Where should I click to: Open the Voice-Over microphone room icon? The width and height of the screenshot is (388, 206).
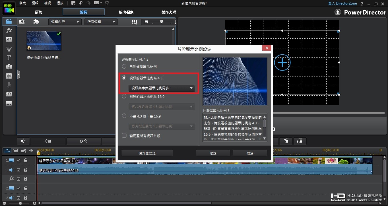coord(9,85)
